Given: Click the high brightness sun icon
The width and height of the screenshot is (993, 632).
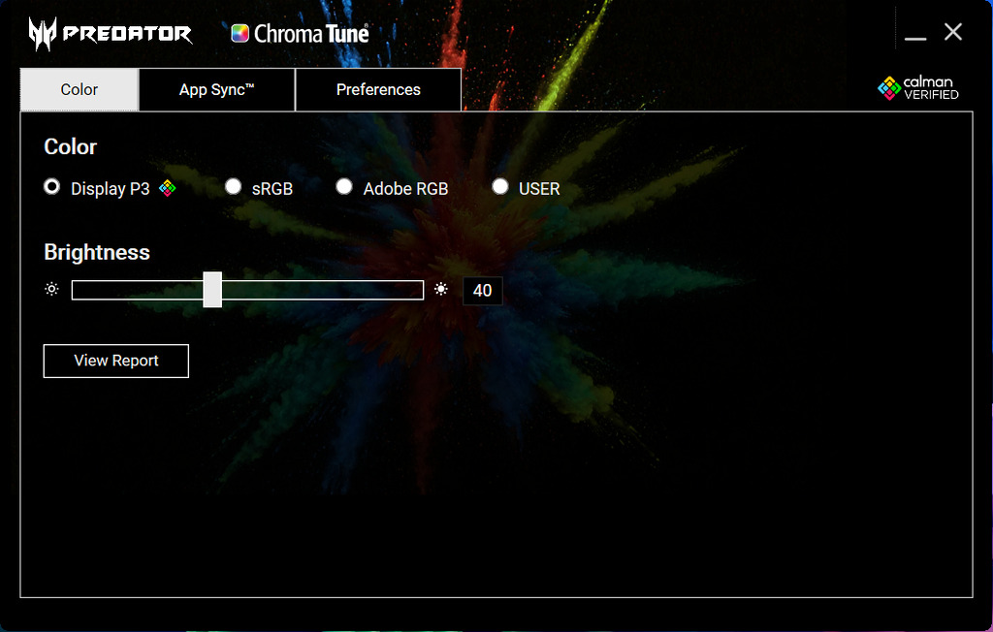Looking at the screenshot, I should [441, 290].
